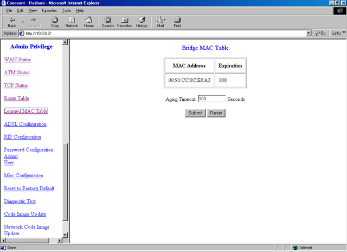Open the Tools menu
This screenshot has width=347, height=252.
click(x=66, y=10)
